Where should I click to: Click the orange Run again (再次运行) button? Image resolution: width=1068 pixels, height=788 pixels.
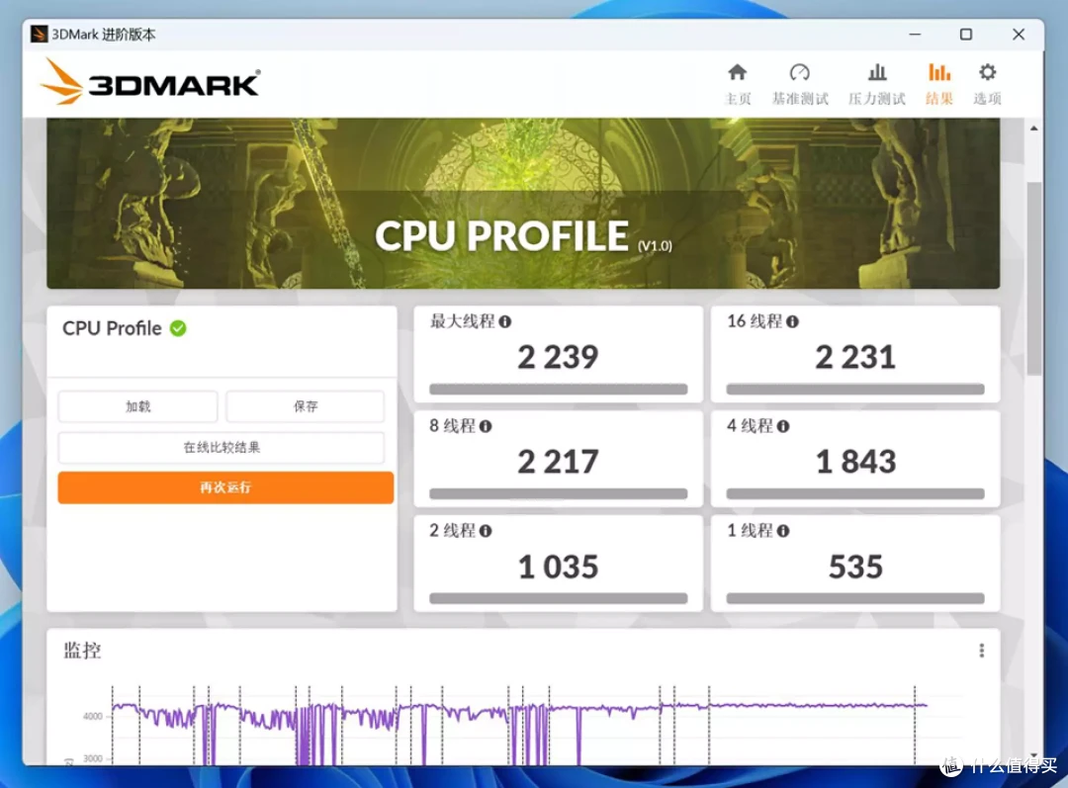[225, 487]
